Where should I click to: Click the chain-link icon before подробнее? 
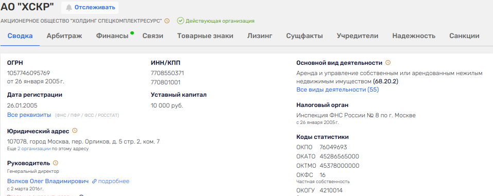(94, 181)
